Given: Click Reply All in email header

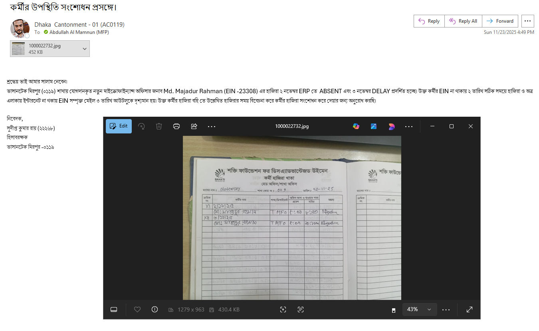Looking at the screenshot, I should 463,21.
